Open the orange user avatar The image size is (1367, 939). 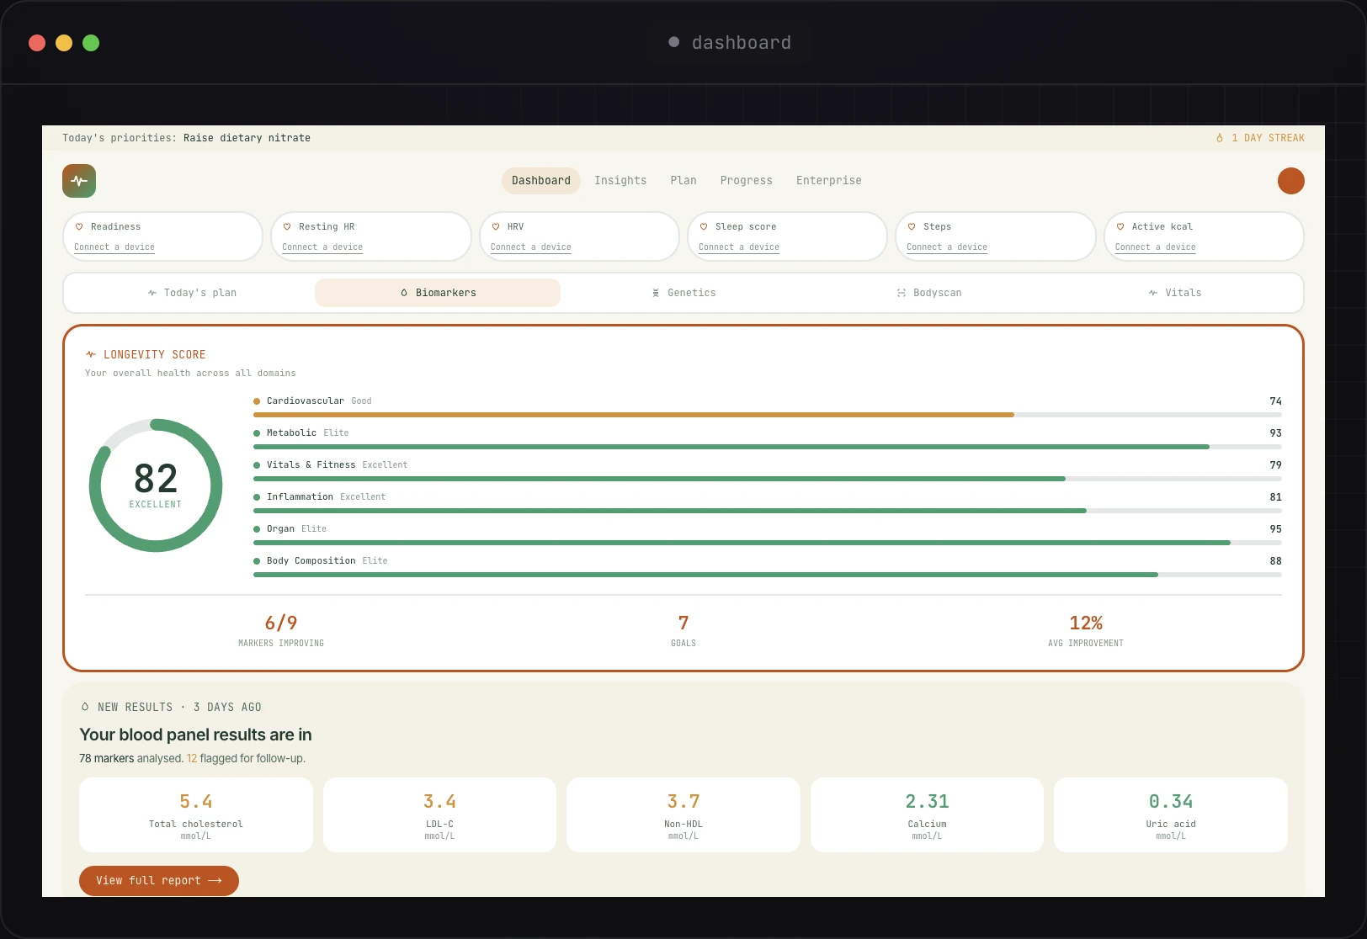pyautogui.click(x=1290, y=181)
